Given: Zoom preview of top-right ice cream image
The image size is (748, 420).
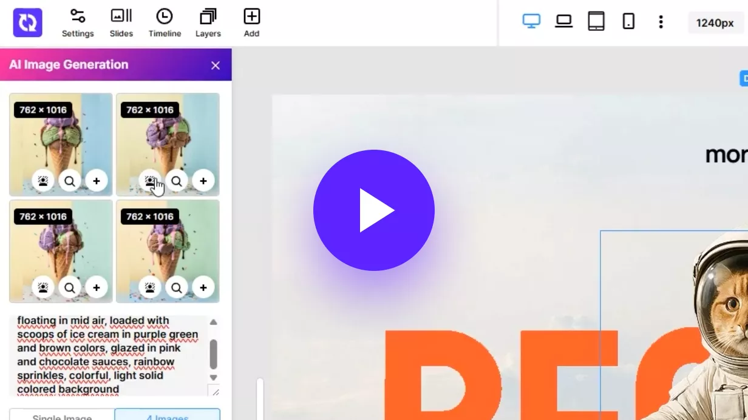Looking at the screenshot, I should 177,181.
